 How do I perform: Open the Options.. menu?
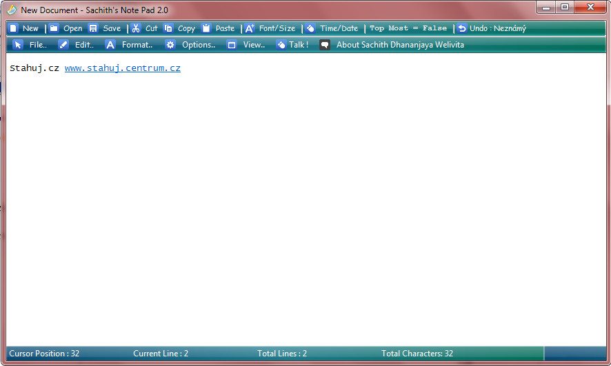click(199, 45)
